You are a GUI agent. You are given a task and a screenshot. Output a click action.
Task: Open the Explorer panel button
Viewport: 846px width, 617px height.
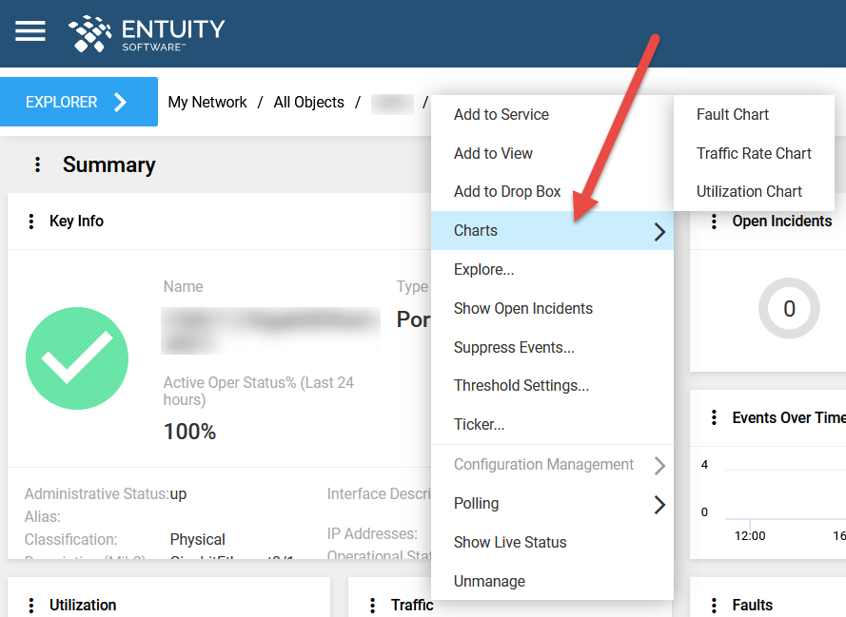pos(78,102)
